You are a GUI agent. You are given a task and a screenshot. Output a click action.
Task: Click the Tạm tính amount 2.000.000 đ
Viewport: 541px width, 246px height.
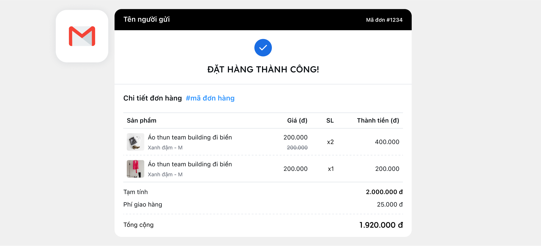(384, 192)
